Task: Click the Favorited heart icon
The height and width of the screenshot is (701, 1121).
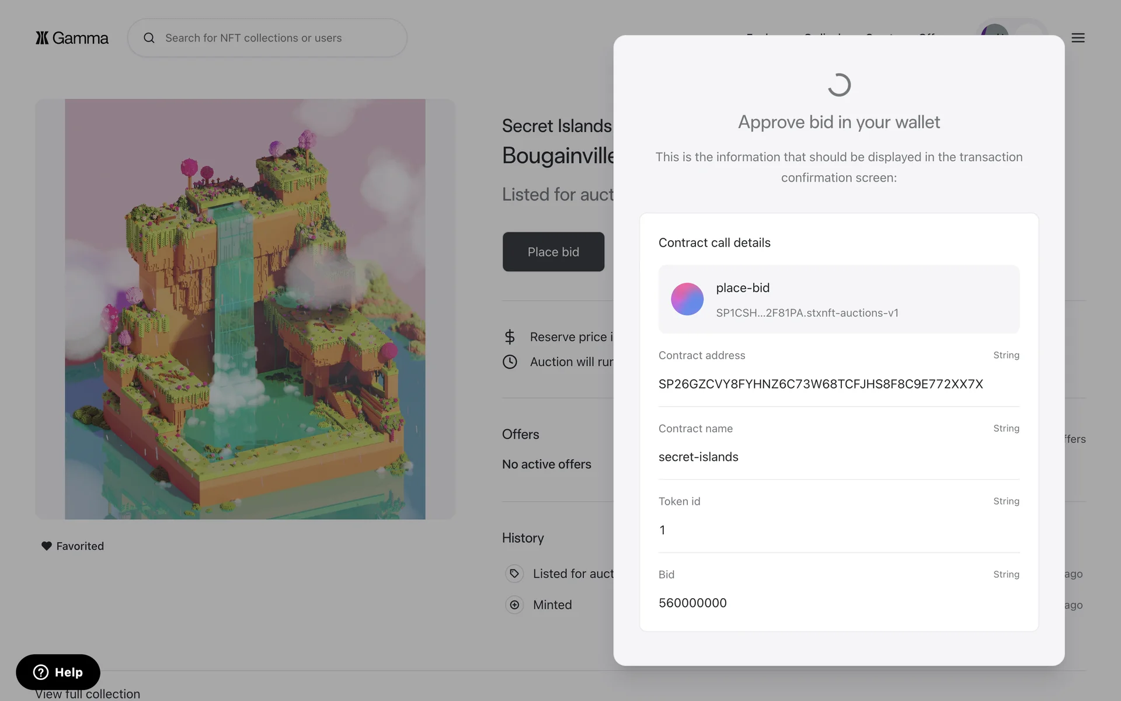Action: click(x=47, y=546)
